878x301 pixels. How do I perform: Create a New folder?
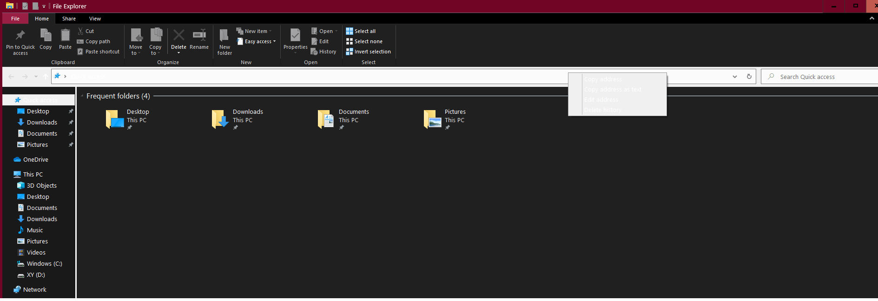(x=224, y=42)
